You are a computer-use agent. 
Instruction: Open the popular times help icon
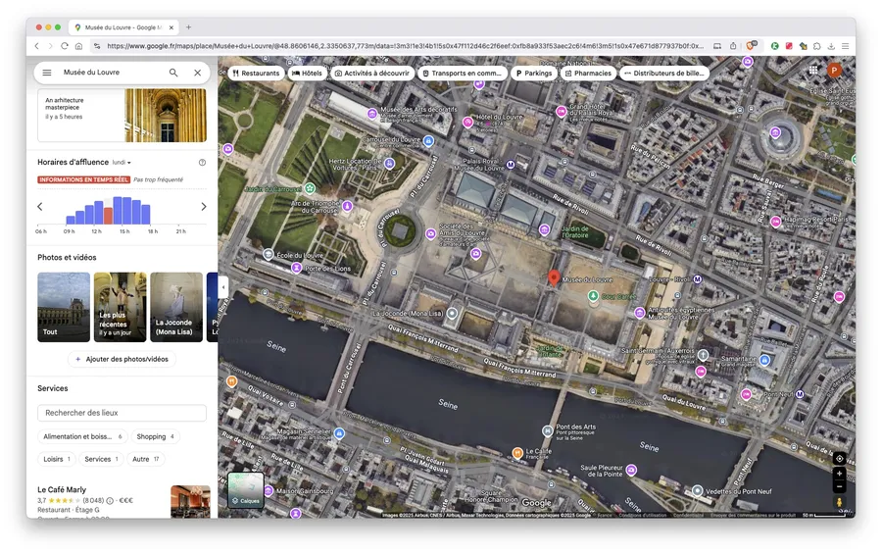[202, 163]
